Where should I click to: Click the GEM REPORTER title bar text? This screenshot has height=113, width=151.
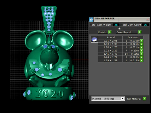click(x=105, y=19)
